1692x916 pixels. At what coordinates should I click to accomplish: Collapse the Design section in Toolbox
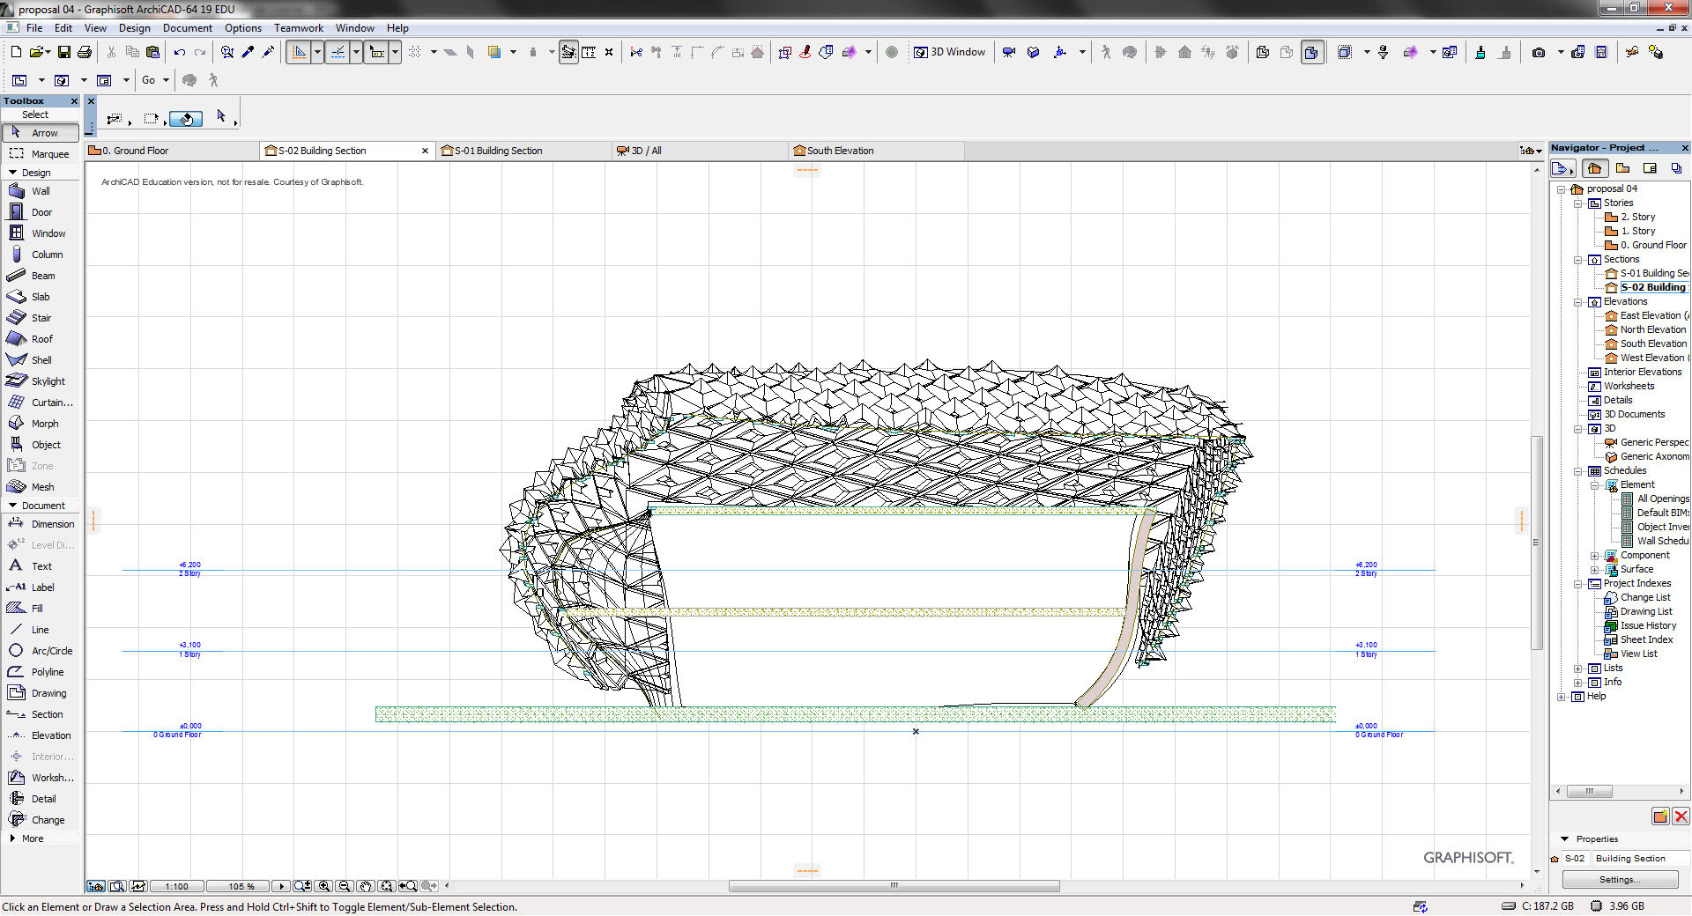coord(12,173)
